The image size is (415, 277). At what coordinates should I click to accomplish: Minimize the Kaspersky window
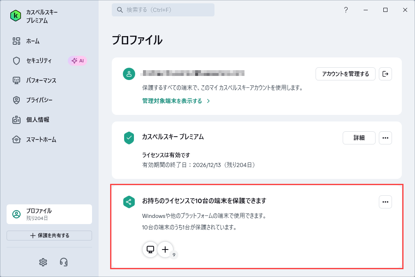pyautogui.click(x=366, y=10)
